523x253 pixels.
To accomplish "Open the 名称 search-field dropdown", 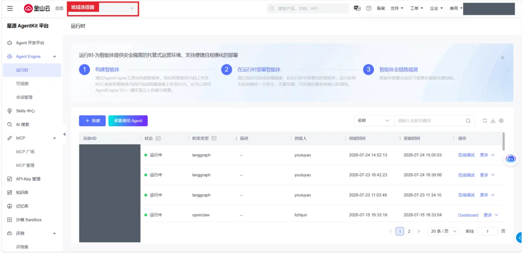I will [374, 121].
